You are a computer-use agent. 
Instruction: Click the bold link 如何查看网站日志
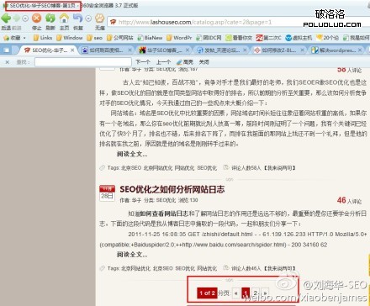coord(164,214)
